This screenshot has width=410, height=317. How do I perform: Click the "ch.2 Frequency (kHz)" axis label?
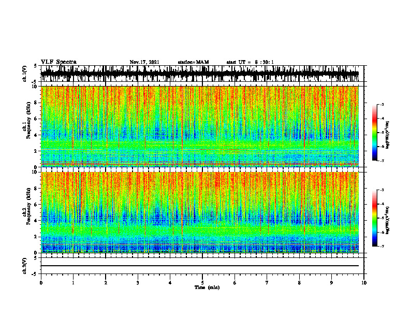coord(27,206)
